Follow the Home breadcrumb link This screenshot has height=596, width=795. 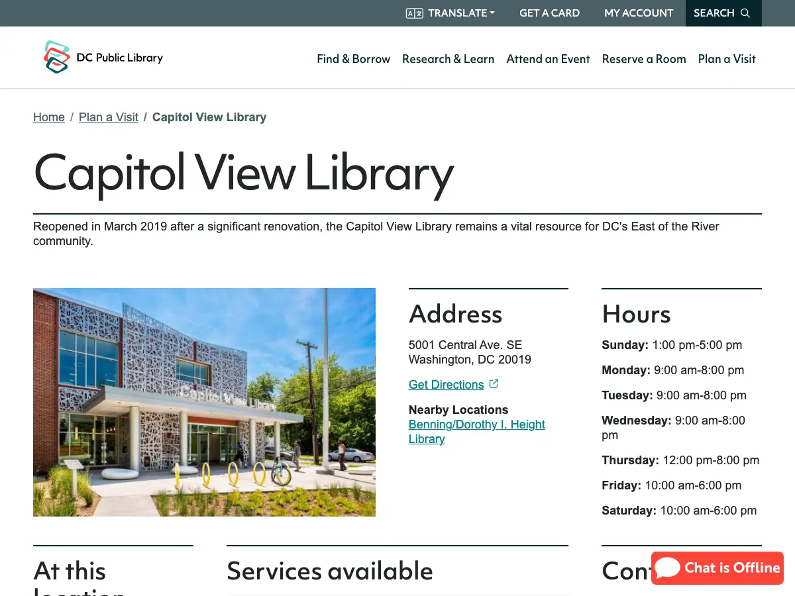click(x=49, y=117)
